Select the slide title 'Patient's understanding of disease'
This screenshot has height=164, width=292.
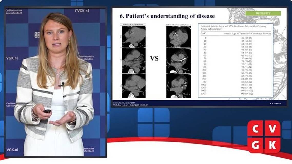pyautogui.click(x=167, y=16)
